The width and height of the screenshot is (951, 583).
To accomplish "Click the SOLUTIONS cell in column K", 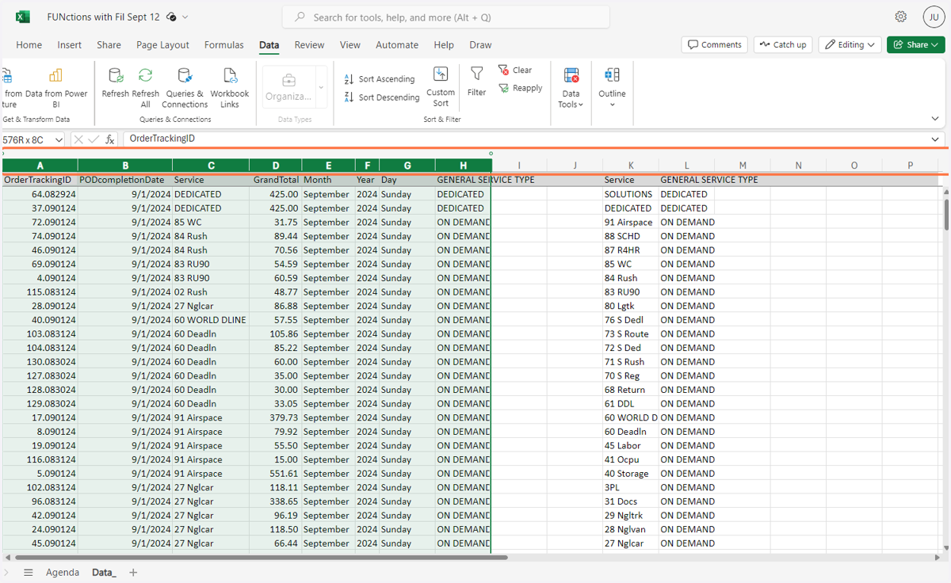I will pyautogui.click(x=631, y=194).
